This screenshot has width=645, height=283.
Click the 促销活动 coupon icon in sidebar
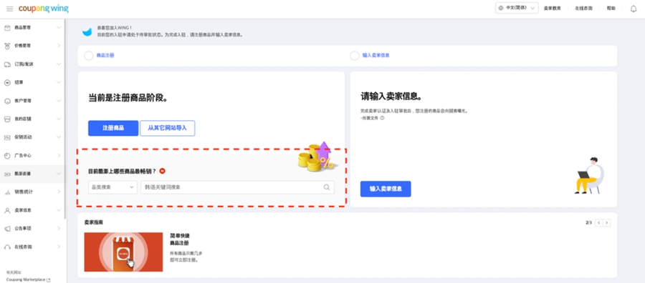(x=7, y=137)
